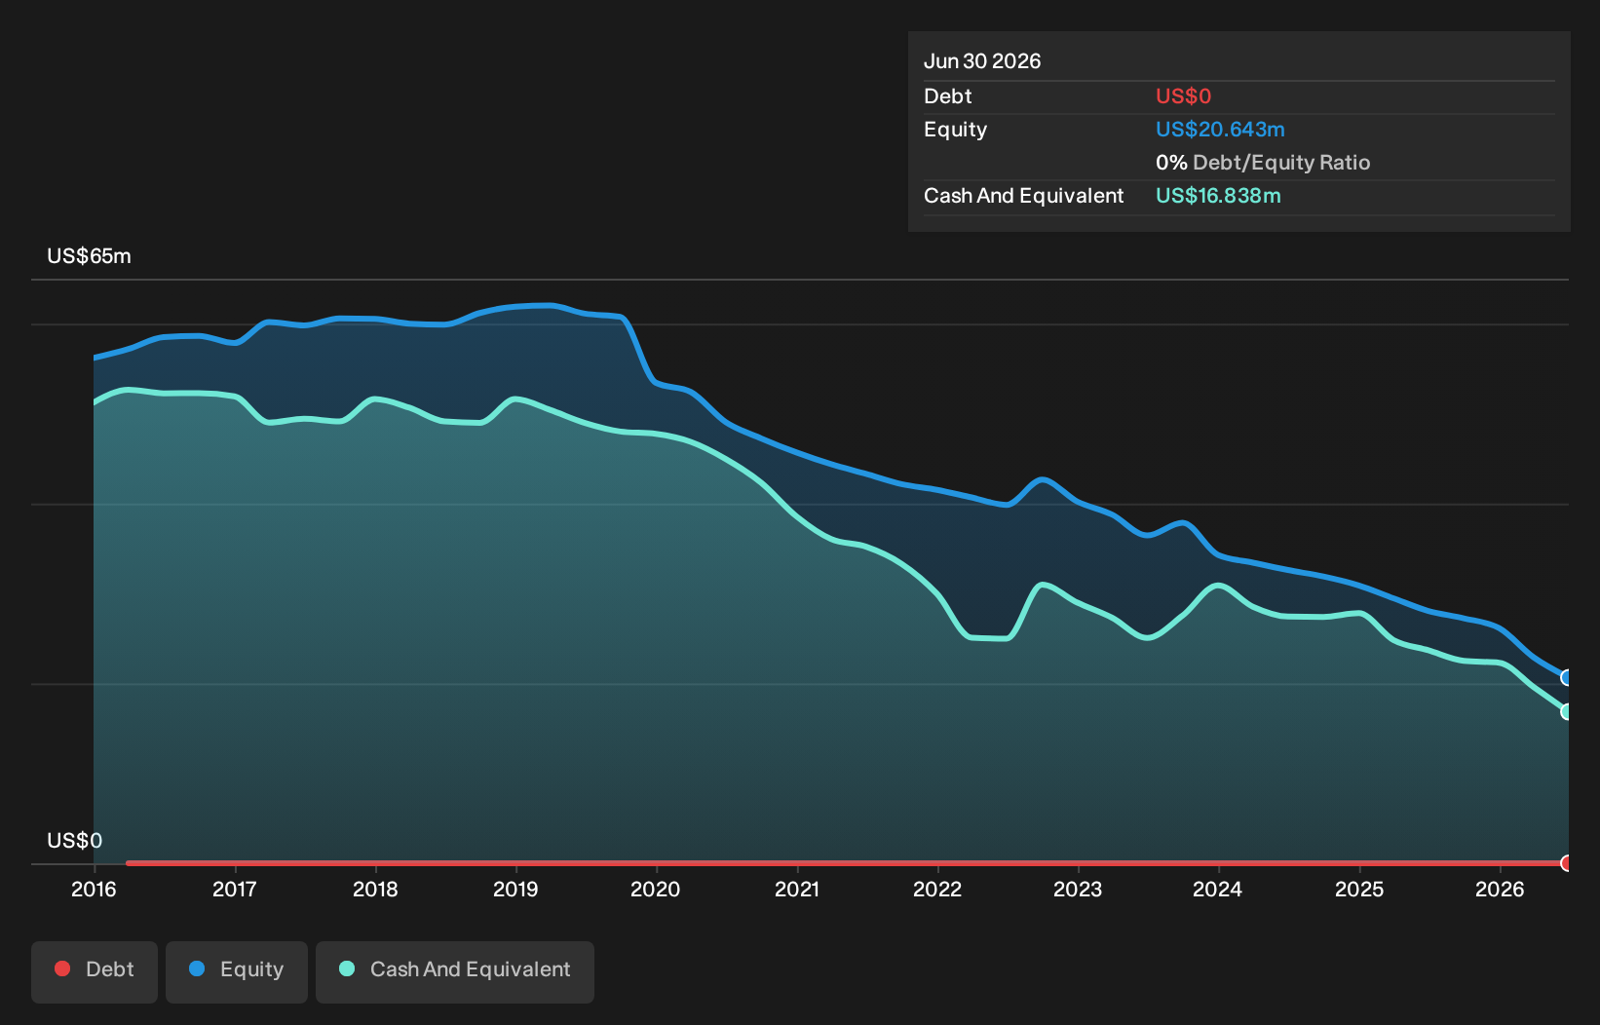Select the 2020 x-axis label

pyautogui.click(x=656, y=890)
